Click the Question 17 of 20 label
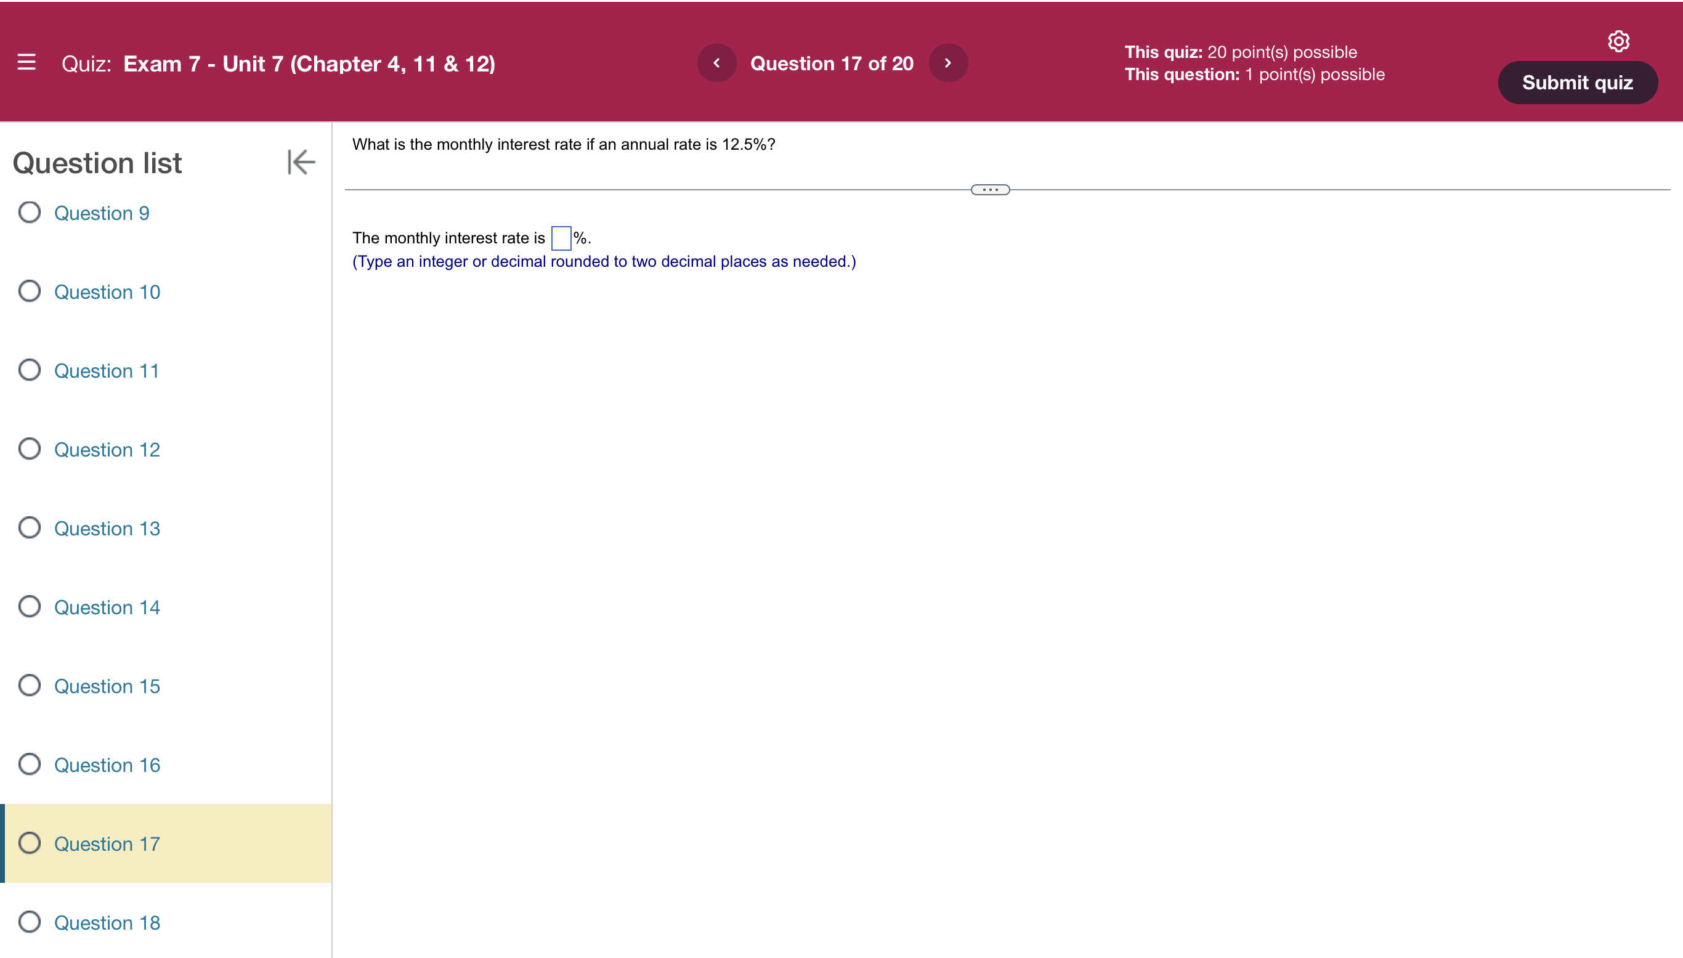1683x958 pixels. tap(832, 63)
